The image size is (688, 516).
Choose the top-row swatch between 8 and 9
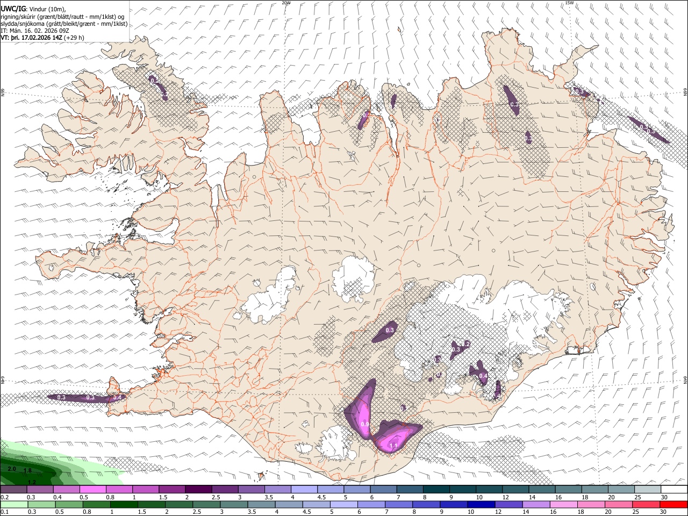(436, 489)
